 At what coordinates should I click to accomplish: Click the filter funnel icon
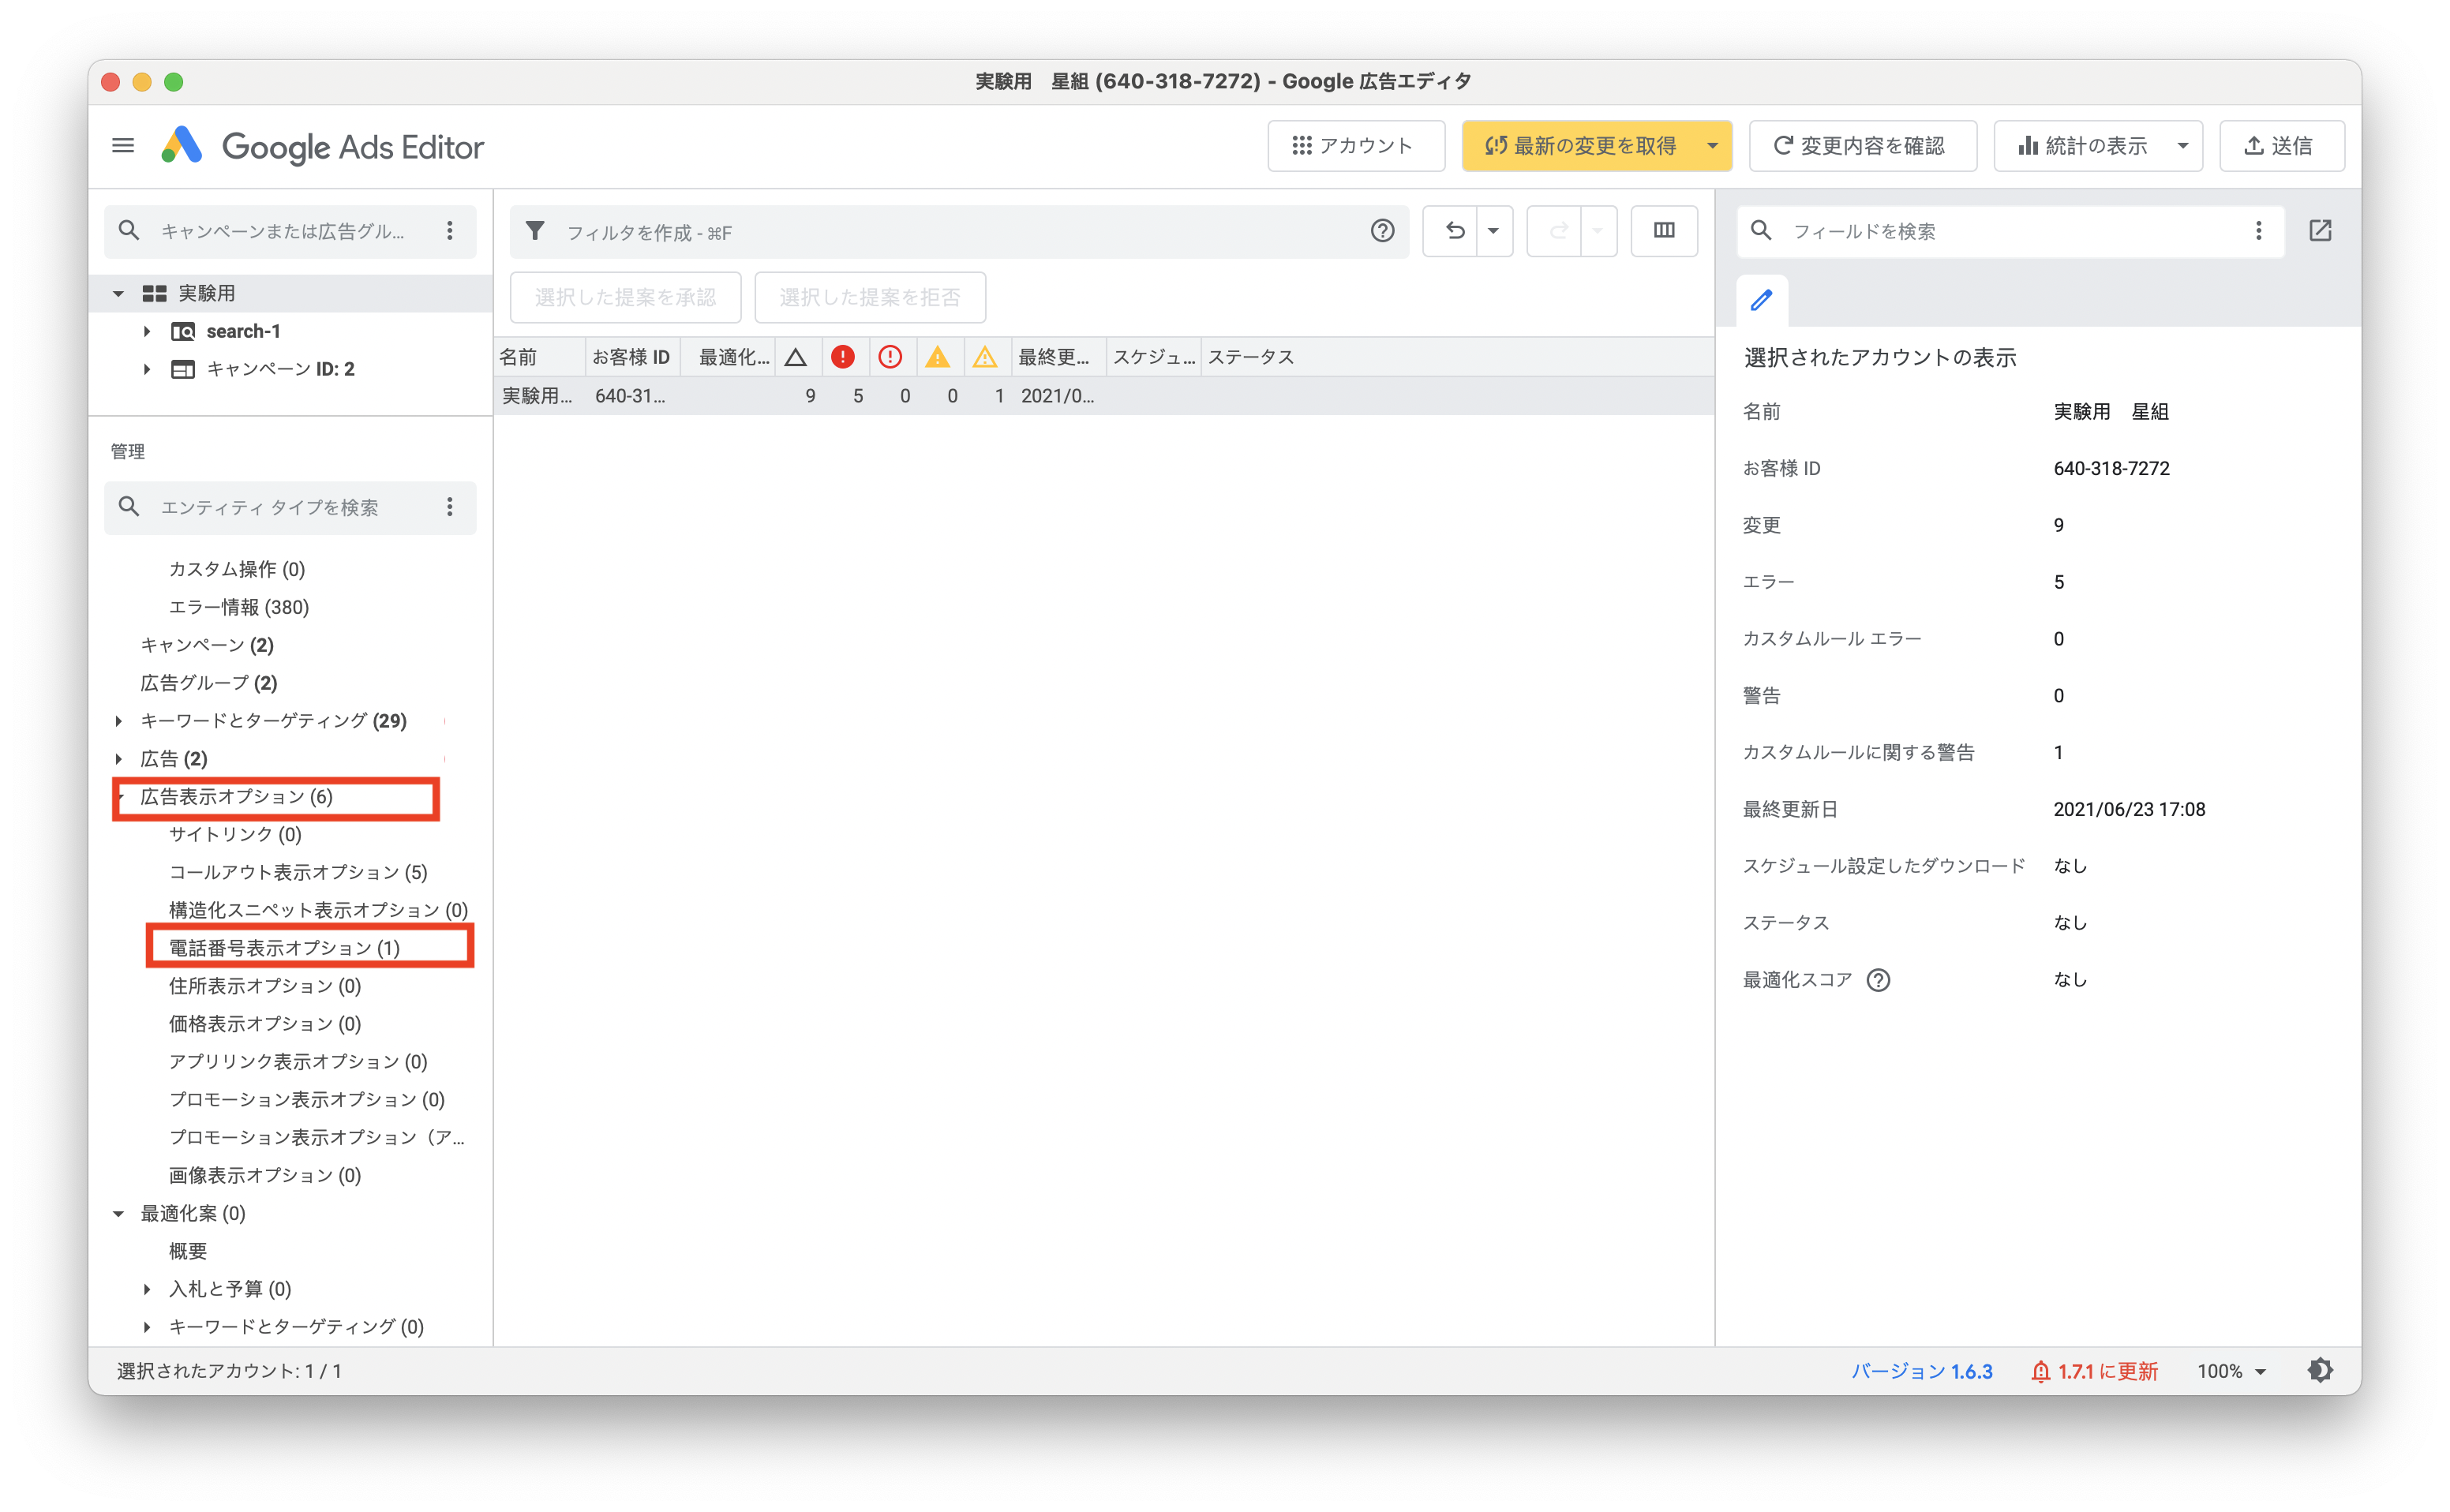[x=535, y=231]
